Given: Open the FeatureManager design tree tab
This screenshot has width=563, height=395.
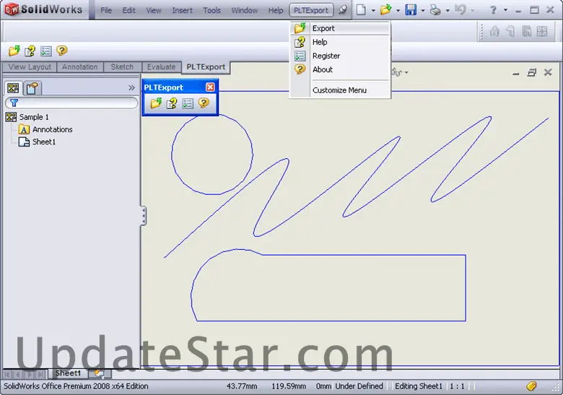Looking at the screenshot, I should pos(13,88).
